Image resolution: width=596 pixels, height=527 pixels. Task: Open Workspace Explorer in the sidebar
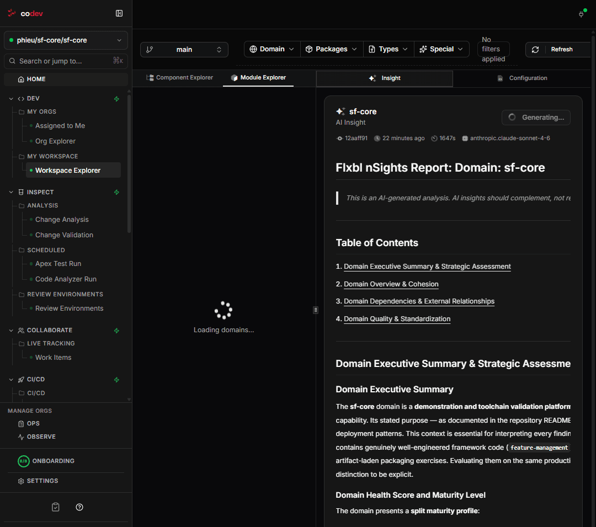(x=73, y=170)
